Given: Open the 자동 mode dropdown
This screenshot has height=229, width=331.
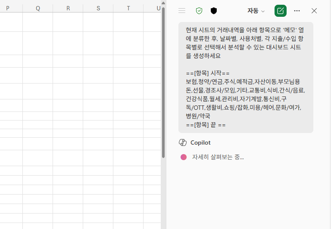Looking at the screenshot, I should click(x=256, y=11).
